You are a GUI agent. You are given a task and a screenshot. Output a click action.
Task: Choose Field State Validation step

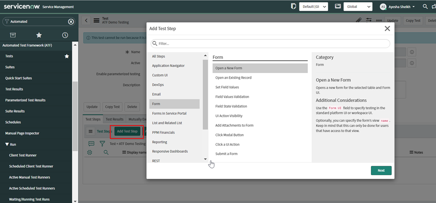point(260,106)
